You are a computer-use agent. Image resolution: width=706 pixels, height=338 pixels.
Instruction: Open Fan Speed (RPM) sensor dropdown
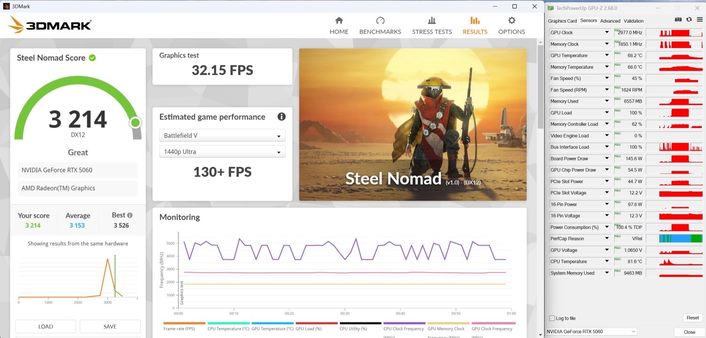click(x=607, y=90)
